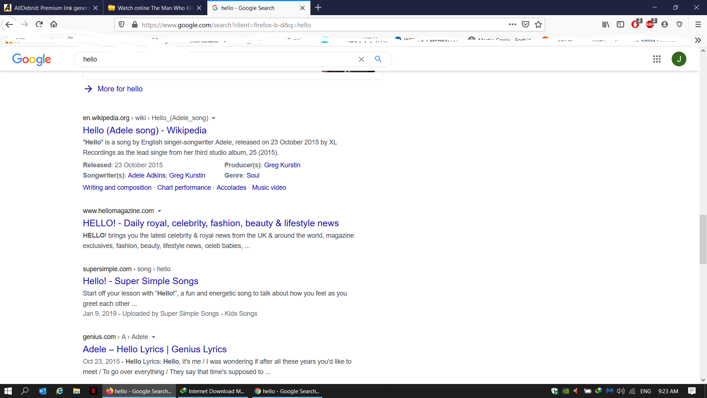This screenshot has height=398, width=707.
Task: Click the scrollbar down arrow
Action: point(703,380)
